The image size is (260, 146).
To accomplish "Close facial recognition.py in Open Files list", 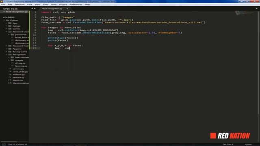I will (4, 12).
